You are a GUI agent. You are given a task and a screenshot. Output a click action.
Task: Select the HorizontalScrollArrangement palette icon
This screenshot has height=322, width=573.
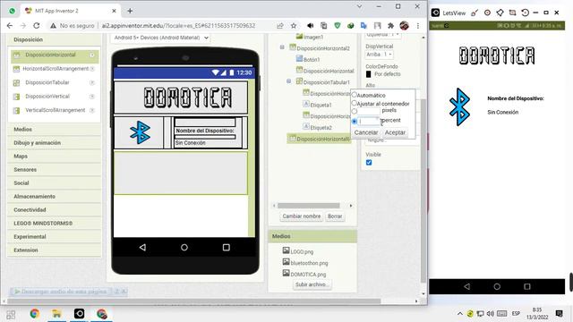coord(16,69)
